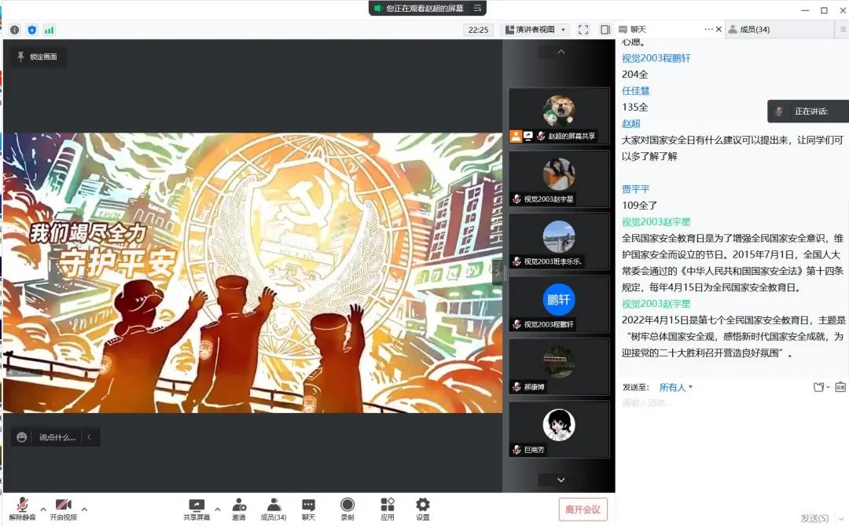Open the emoji reaction smiley icon
The image size is (849, 526).
click(22, 437)
